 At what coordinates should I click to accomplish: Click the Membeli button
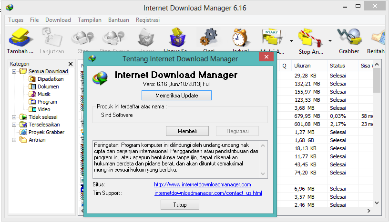[x=187, y=131]
